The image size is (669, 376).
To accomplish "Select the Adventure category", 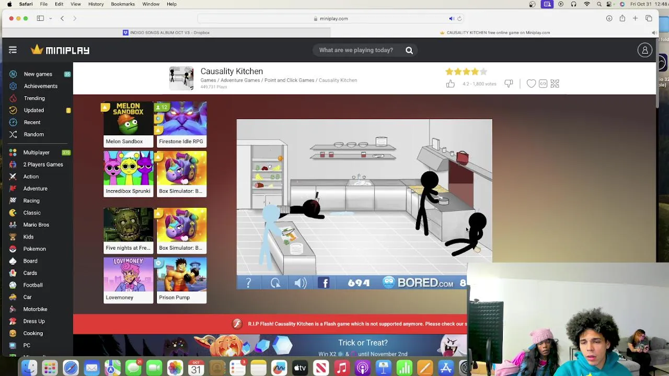I will click(x=35, y=189).
